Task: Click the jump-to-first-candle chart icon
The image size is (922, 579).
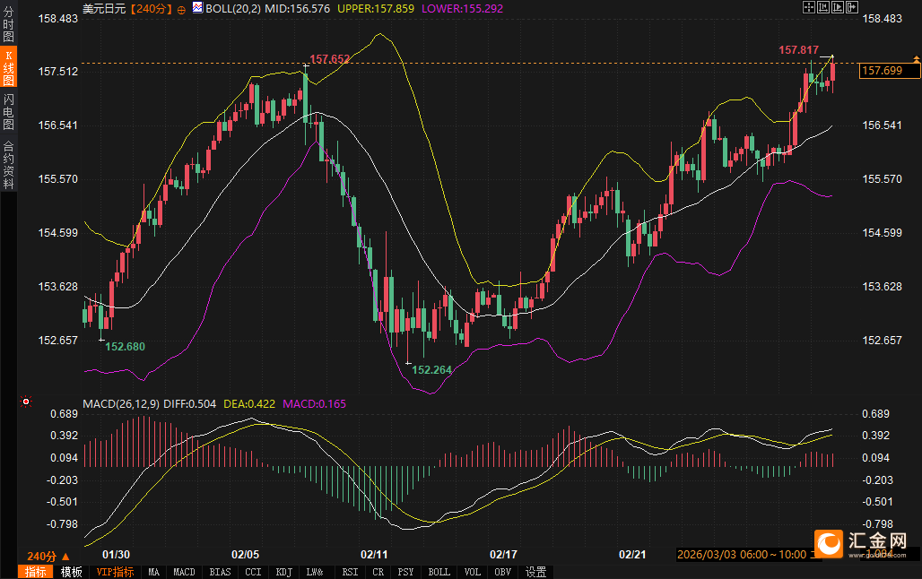Action: click(823, 7)
